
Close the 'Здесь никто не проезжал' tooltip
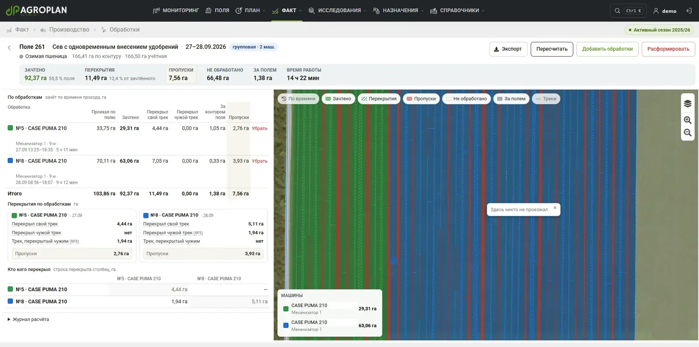[x=555, y=208]
